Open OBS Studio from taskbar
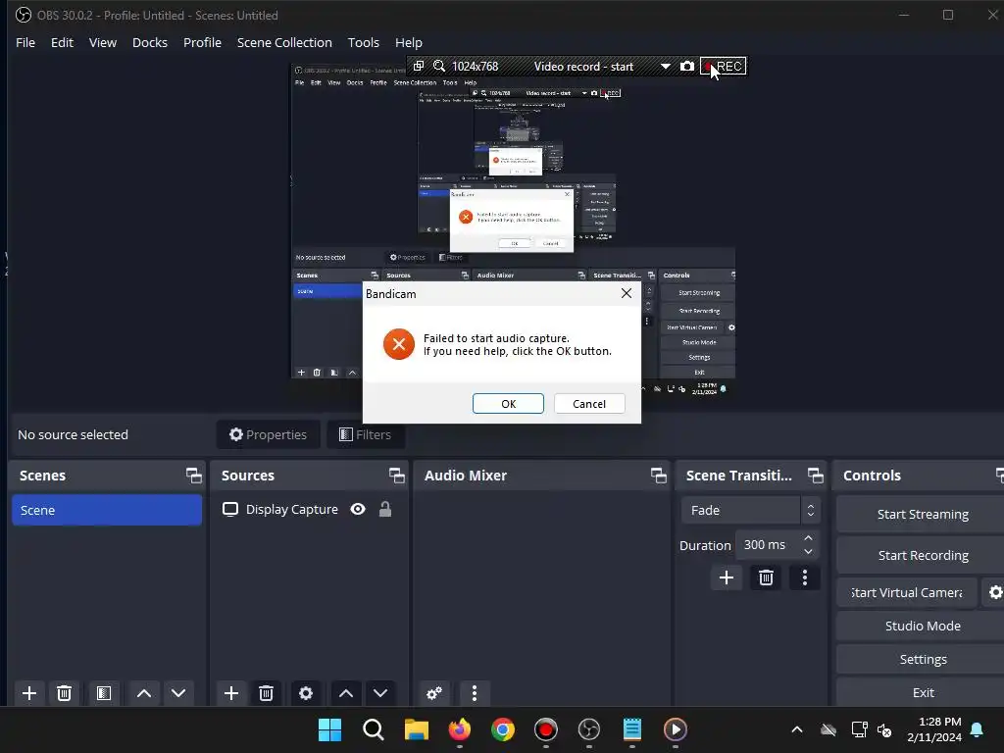 coord(589,729)
